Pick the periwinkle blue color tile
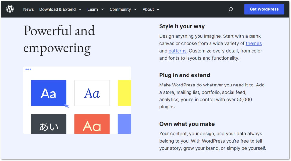This screenshot has width=291, height=161. tap(124, 124)
